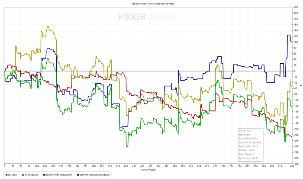The image size is (303, 179).
Task: Click the 'My C / 100' info line
Action: click(248, 146)
